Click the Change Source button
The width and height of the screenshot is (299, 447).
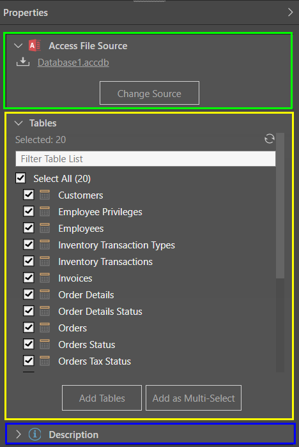pos(149,93)
